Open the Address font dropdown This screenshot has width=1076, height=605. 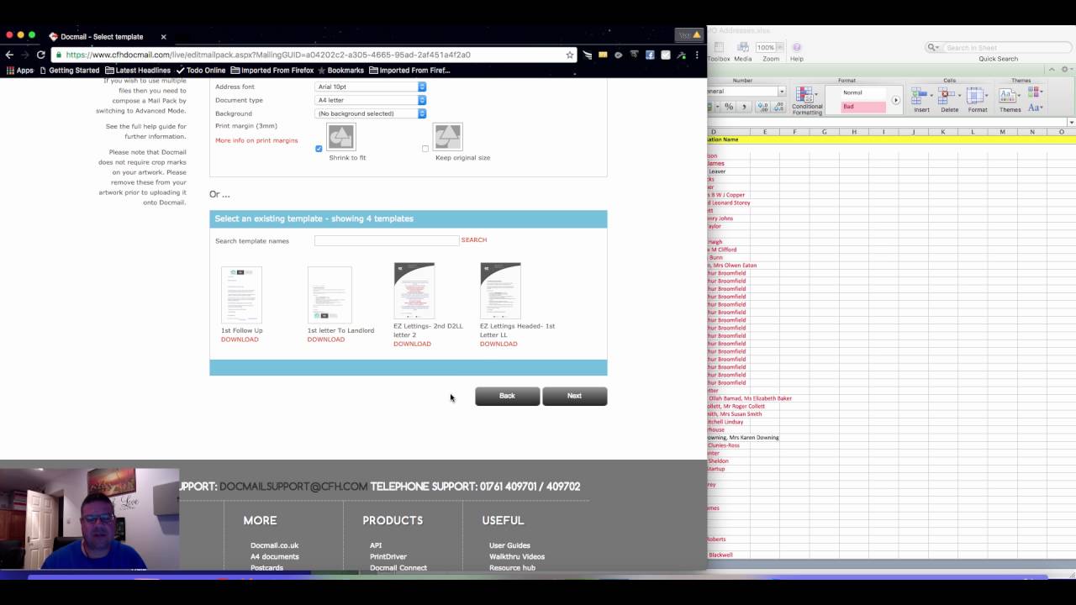click(x=371, y=87)
